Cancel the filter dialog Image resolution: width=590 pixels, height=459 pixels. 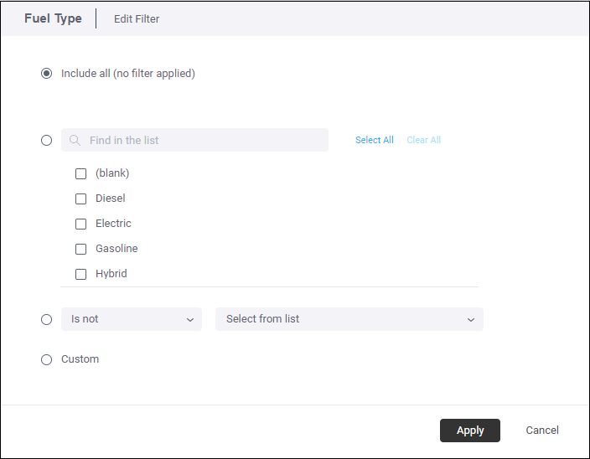tap(542, 430)
